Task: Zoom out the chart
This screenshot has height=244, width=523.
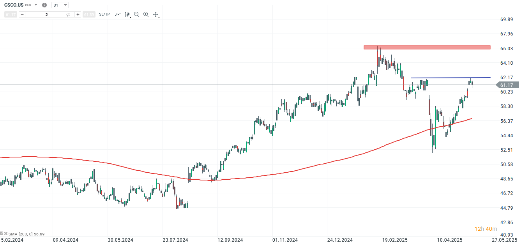Action: point(137,14)
